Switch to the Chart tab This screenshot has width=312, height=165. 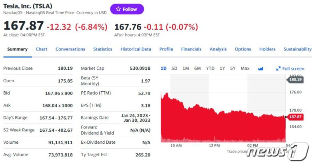[x=42, y=49]
